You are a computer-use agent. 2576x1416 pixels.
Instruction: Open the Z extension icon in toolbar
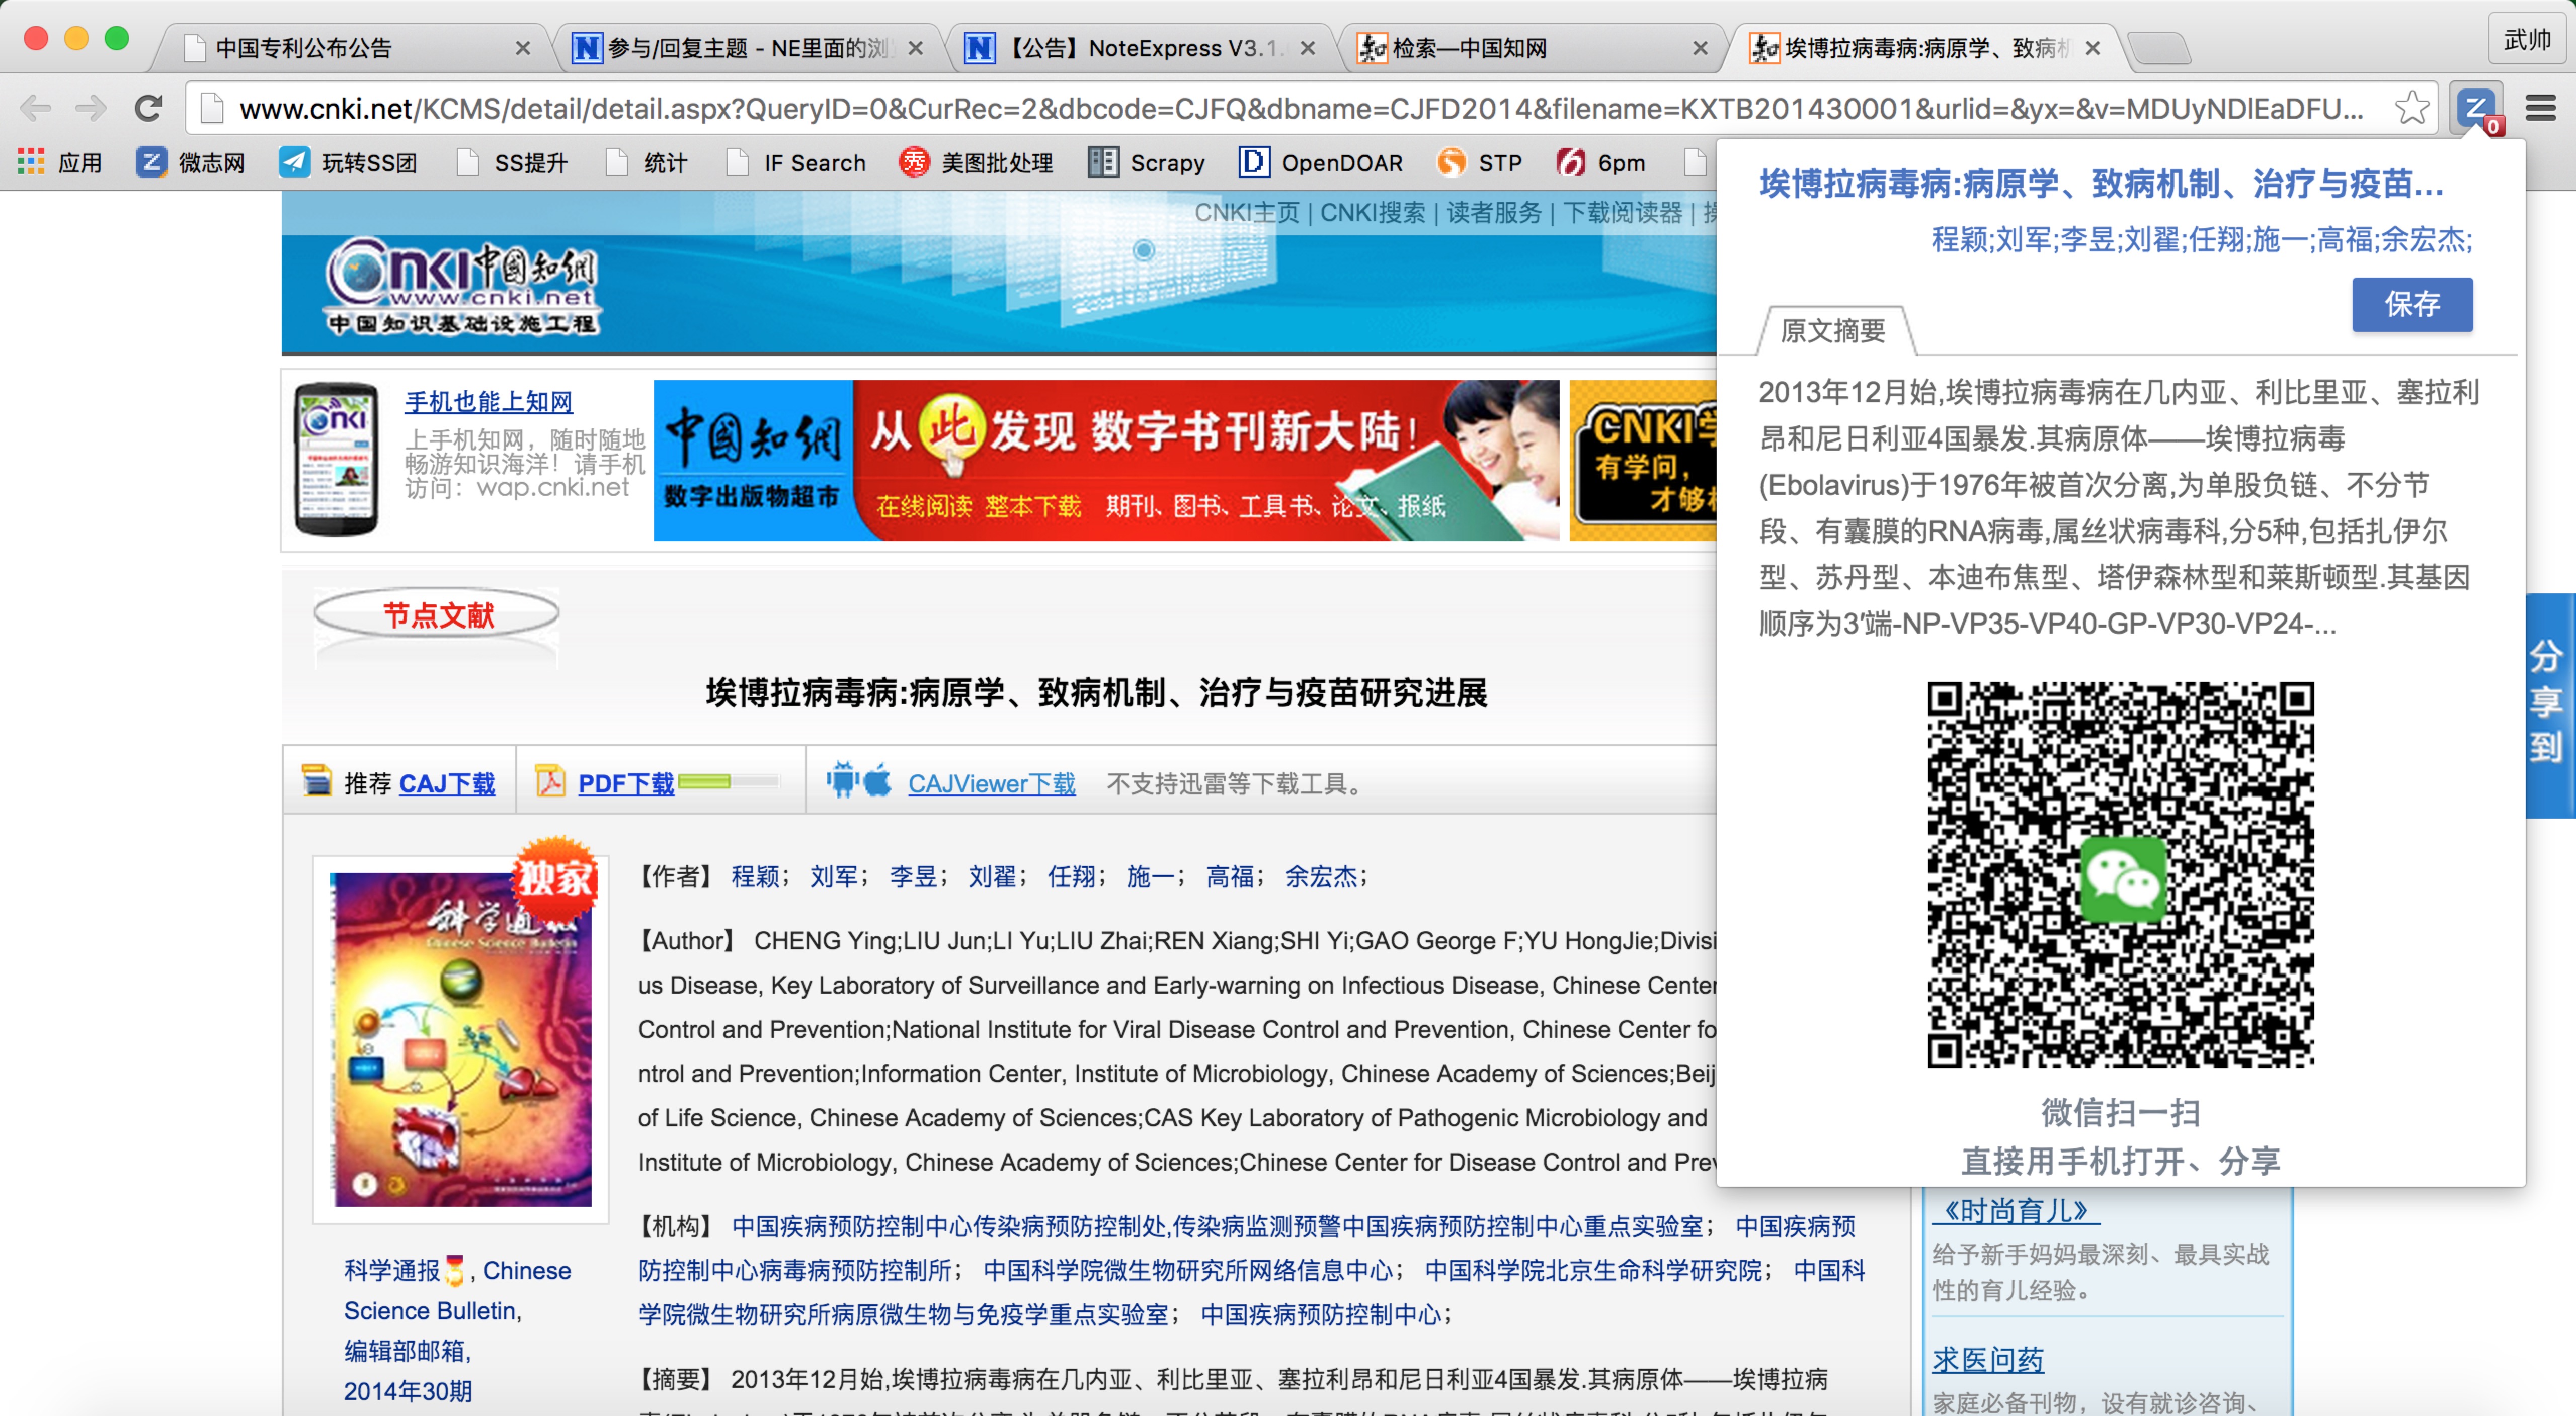2477,107
